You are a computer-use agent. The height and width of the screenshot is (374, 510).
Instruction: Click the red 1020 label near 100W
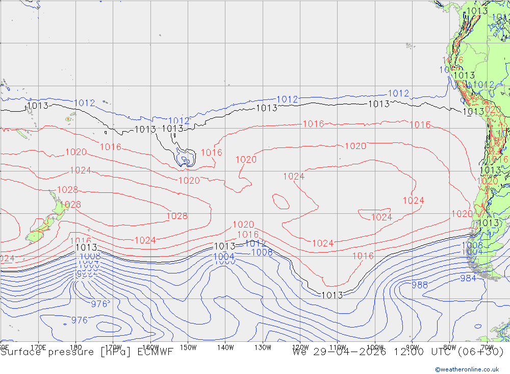[355, 146]
